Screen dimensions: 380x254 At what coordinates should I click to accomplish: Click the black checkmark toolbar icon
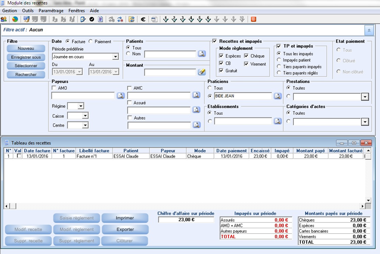pos(92,19)
